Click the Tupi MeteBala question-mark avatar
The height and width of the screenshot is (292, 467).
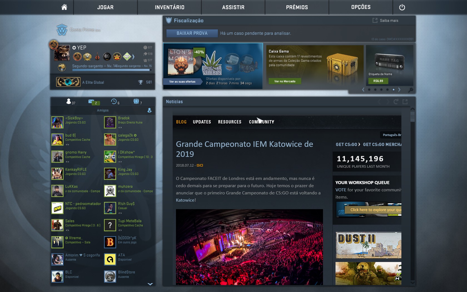(x=110, y=225)
